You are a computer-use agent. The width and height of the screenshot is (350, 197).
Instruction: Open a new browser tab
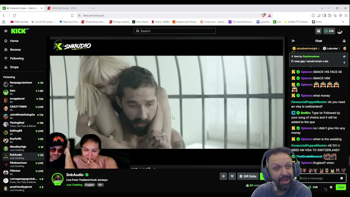pos(93,8)
